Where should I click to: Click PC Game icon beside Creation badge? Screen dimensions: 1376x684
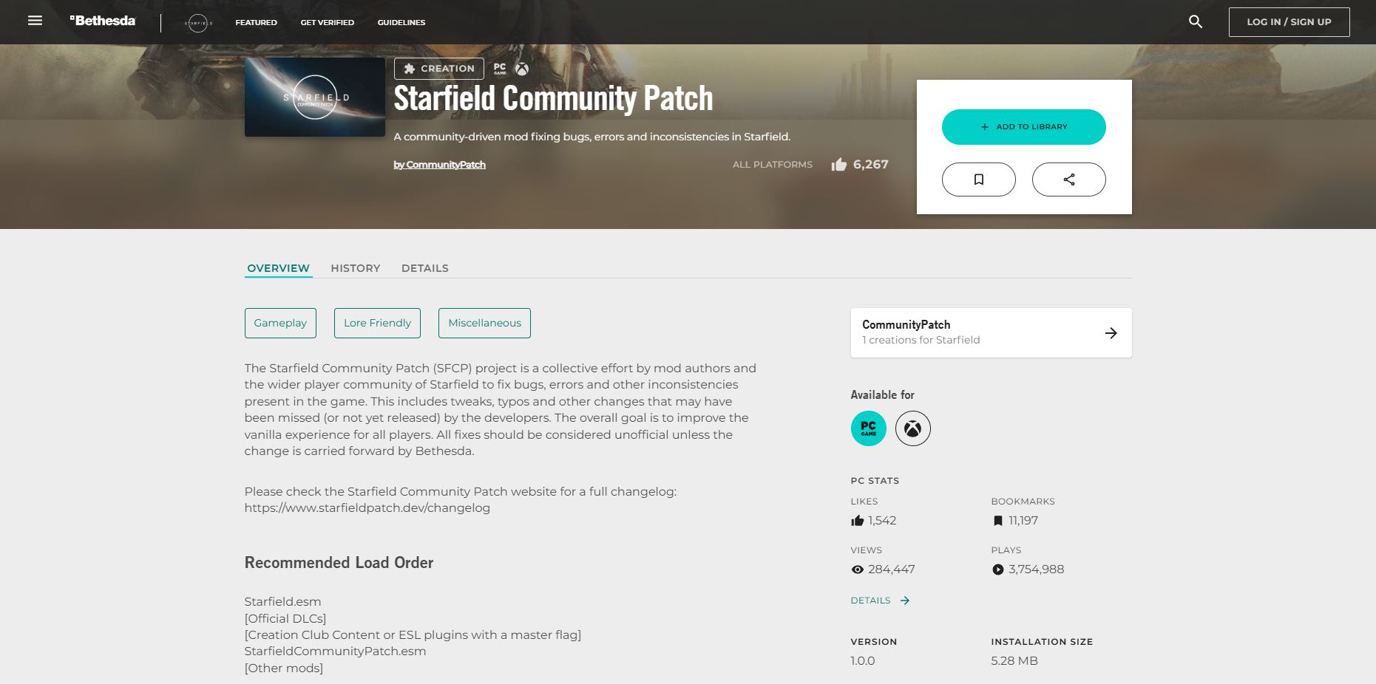pyautogui.click(x=500, y=69)
